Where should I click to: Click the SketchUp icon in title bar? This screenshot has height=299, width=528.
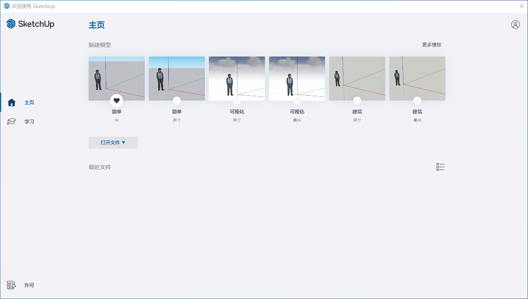pos(7,6)
